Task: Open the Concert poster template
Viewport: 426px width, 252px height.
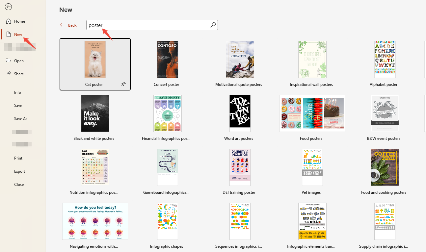Action: pos(167,59)
